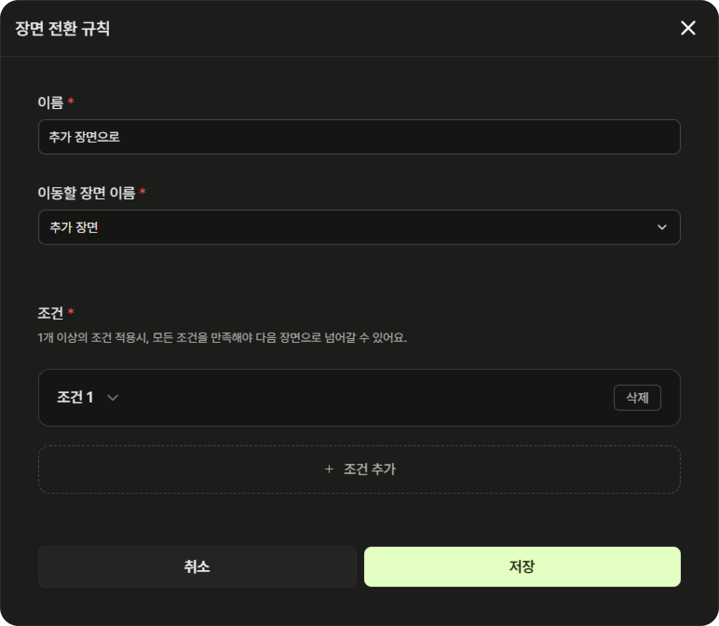Expand 조건 1 using its chevron
The width and height of the screenshot is (719, 626).
tap(113, 398)
